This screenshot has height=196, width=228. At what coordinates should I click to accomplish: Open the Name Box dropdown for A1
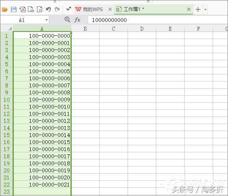click(46, 20)
